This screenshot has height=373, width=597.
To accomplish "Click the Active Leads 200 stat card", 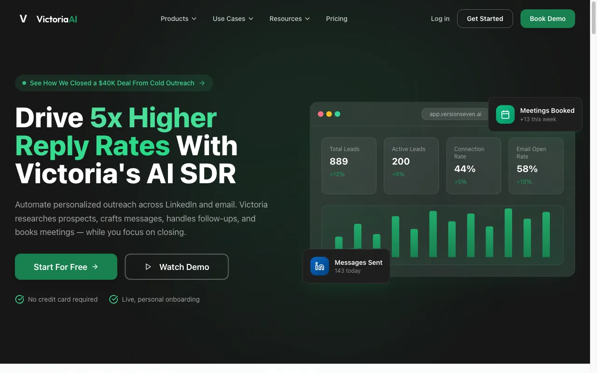I will pyautogui.click(x=411, y=166).
